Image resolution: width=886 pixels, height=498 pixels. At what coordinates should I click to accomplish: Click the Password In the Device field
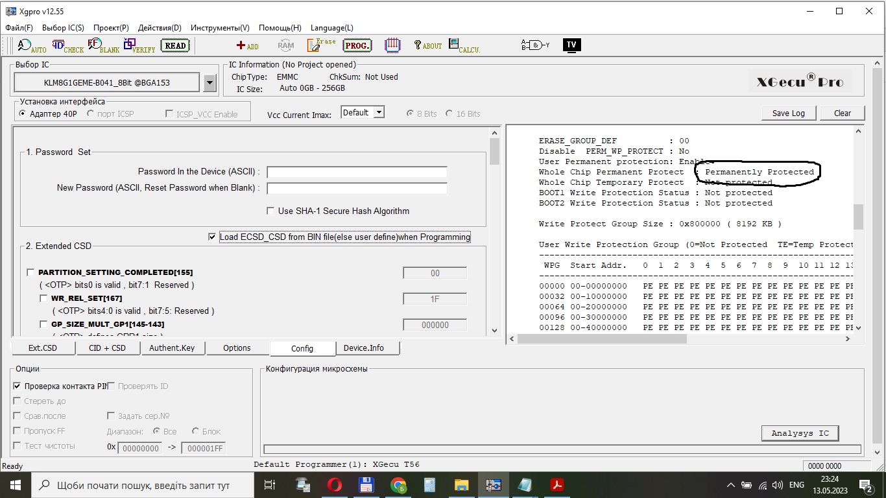point(357,172)
